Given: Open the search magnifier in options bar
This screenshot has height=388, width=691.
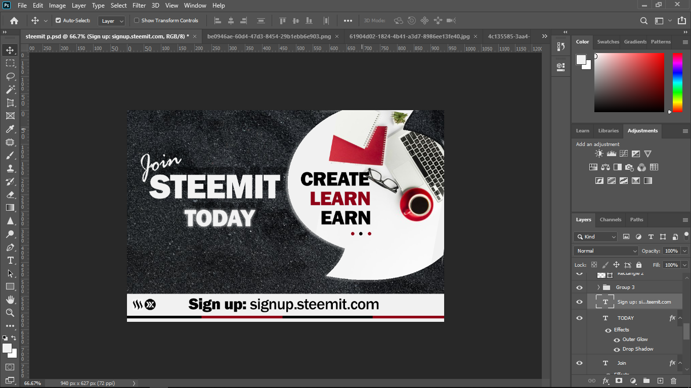Looking at the screenshot, I should click(643, 21).
